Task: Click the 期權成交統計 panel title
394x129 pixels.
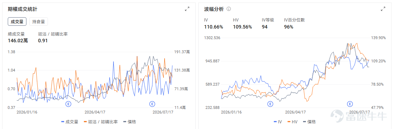Action: click(23, 9)
